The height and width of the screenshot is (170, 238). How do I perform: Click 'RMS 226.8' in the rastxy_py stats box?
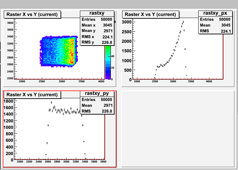pyautogui.click(x=97, y=111)
